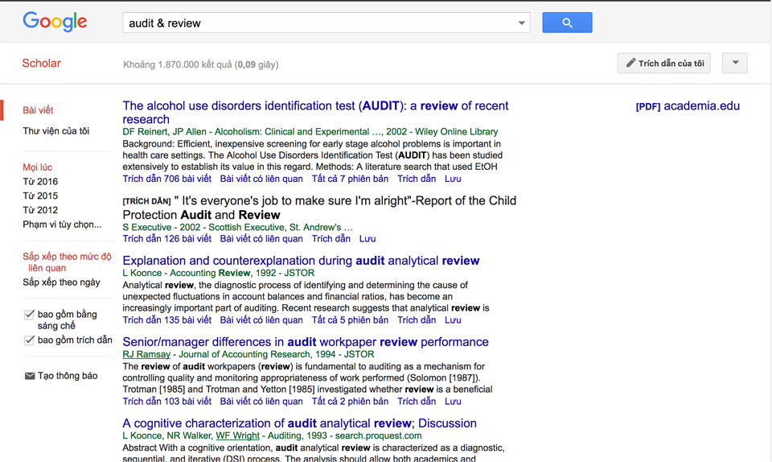Click 'Bài viết có liên quan' under RJ Ramsay result

(261, 402)
